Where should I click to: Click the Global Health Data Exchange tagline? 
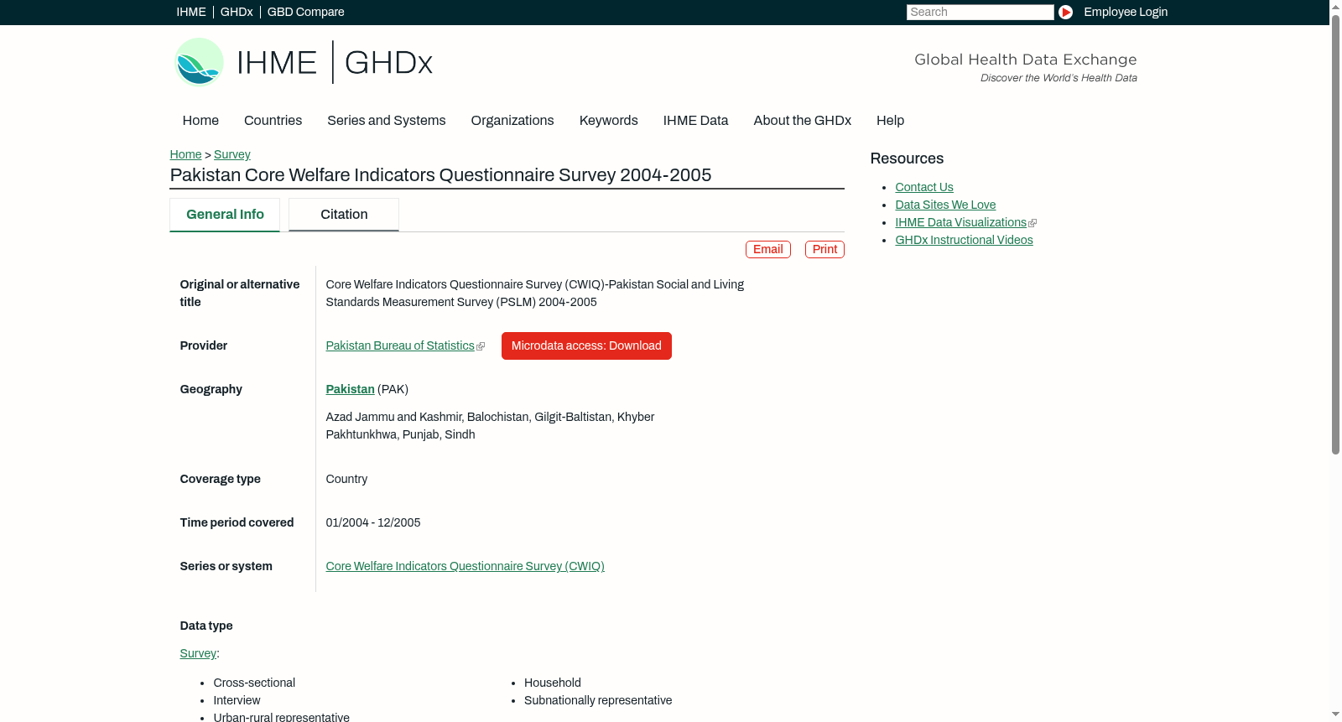click(x=1026, y=60)
